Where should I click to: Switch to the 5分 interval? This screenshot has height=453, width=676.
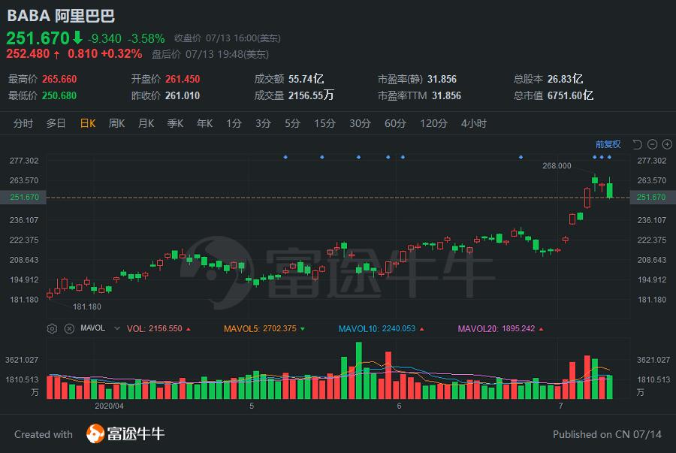tap(292, 124)
